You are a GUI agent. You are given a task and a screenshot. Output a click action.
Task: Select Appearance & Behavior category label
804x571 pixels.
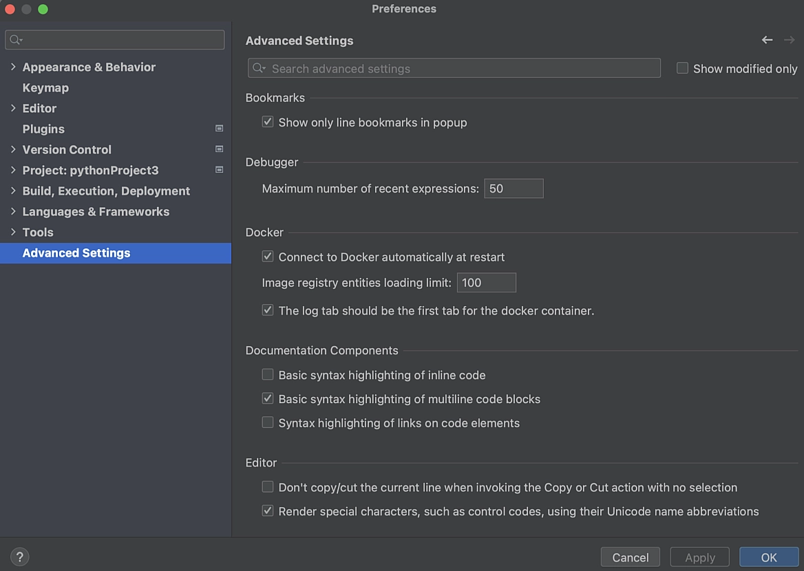(89, 67)
